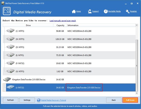The height and width of the screenshot is (109, 141).
Task: Open the Support link
Action: click(x=95, y=11)
